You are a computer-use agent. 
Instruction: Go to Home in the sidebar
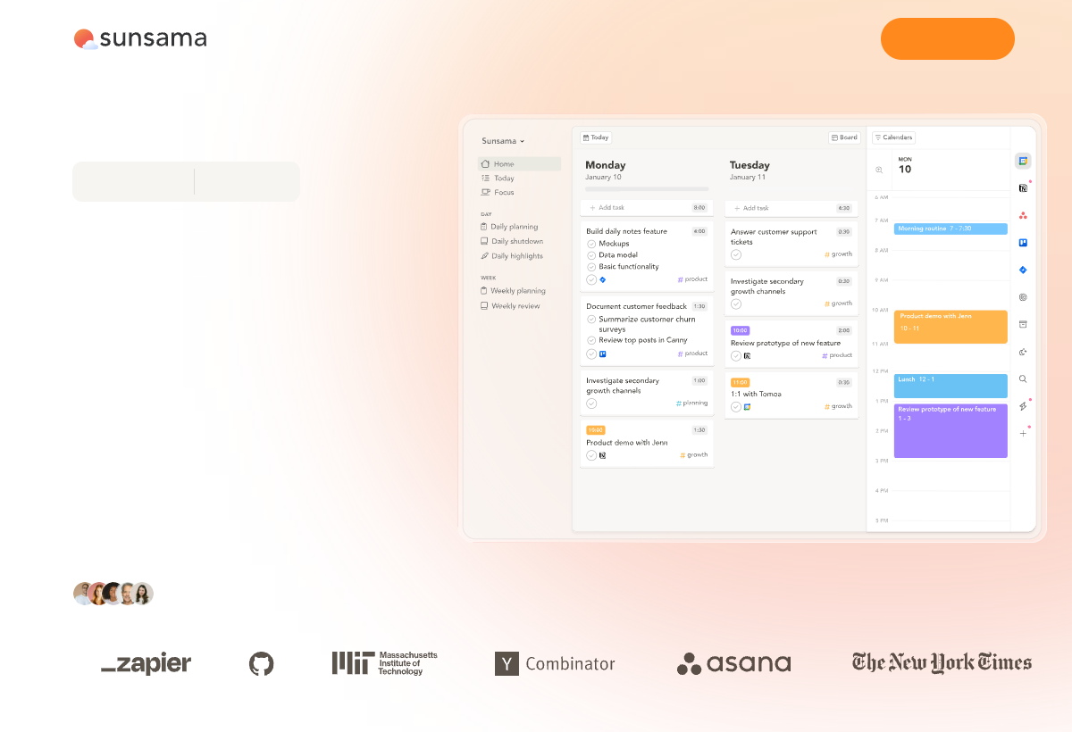(x=519, y=164)
